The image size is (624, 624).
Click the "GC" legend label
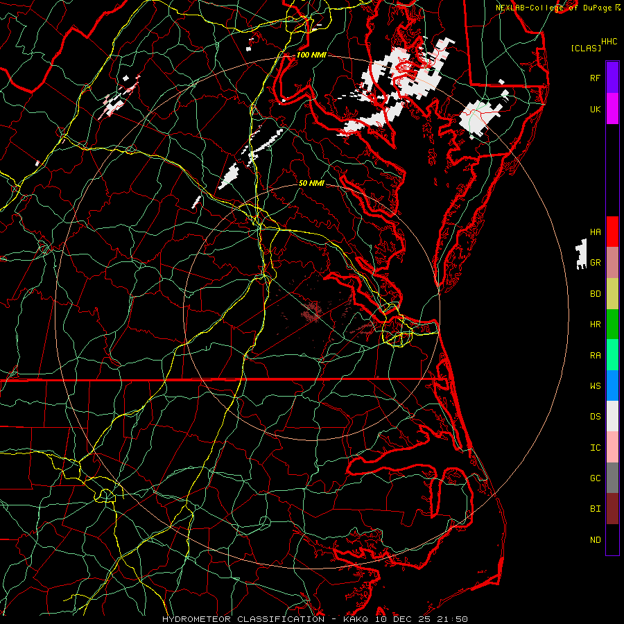(596, 478)
